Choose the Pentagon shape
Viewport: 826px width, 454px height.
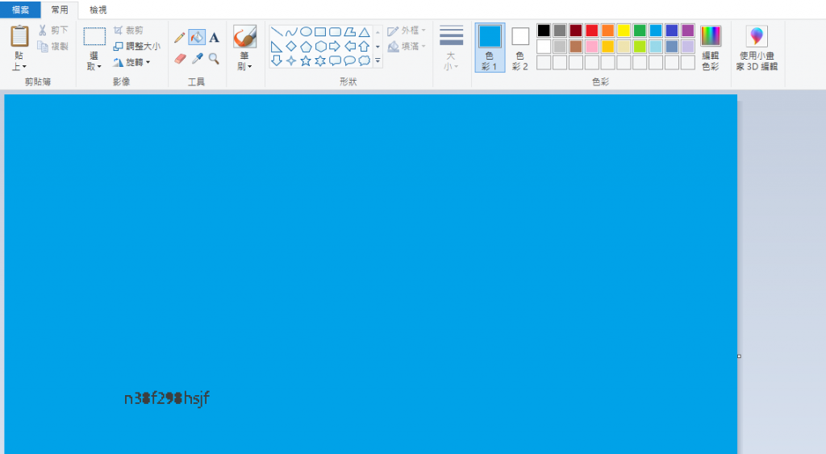[306, 46]
